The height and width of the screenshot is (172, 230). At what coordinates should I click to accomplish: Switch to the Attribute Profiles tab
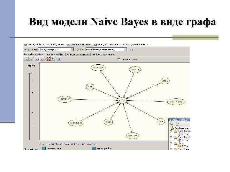[x=55, y=54]
